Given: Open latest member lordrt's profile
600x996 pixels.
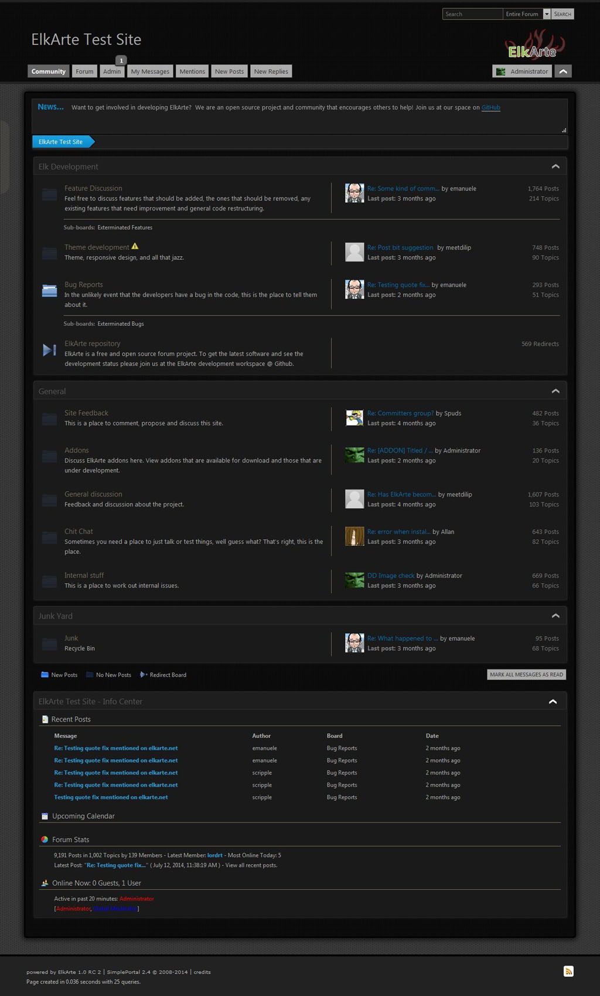Looking at the screenshot, I should pyautogui.click(x=215, y=855).
